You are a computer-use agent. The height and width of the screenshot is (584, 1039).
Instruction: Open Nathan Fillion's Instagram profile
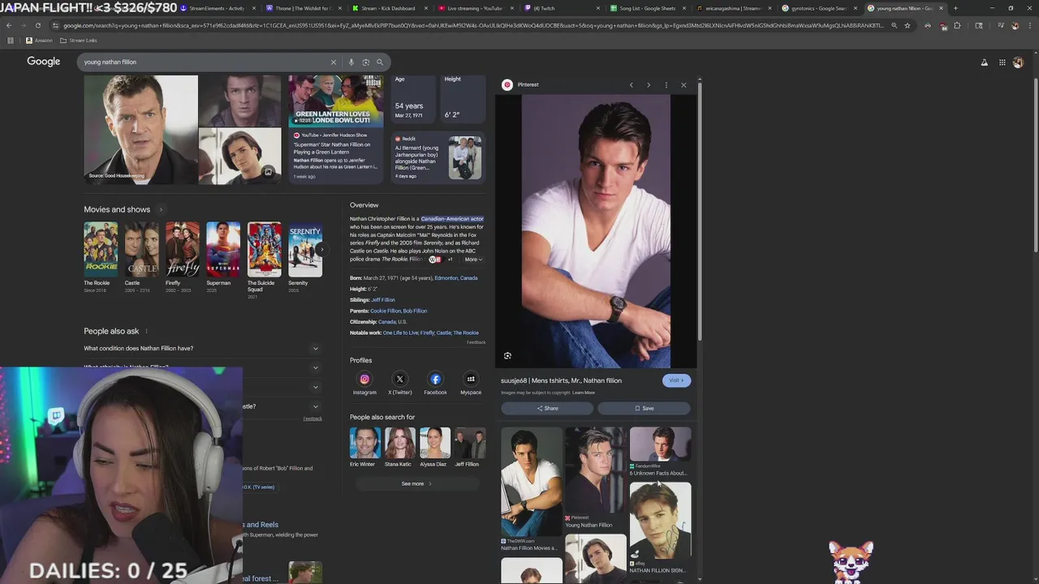tap(364, 379)
